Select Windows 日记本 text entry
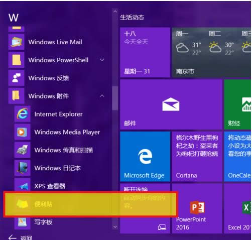This screenshot has height=240, width=252. (x=57, y=168)
